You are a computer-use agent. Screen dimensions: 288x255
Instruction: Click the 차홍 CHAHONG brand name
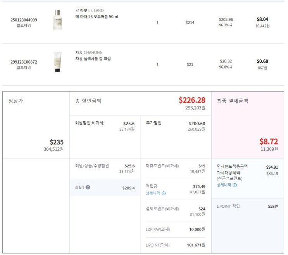pos(89,52)
